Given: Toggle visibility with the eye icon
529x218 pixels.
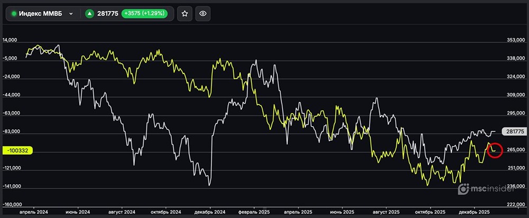Looking at the screenshot, I should click(x=203, y=14).
